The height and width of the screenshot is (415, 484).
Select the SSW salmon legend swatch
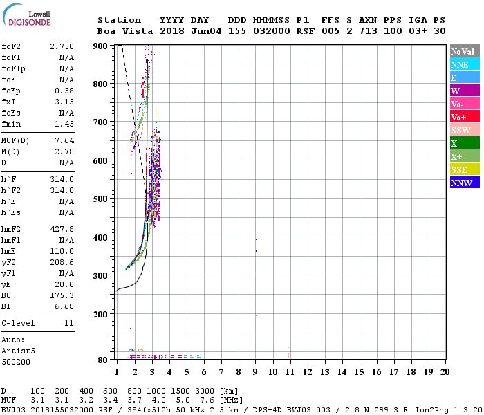(465, 130)
